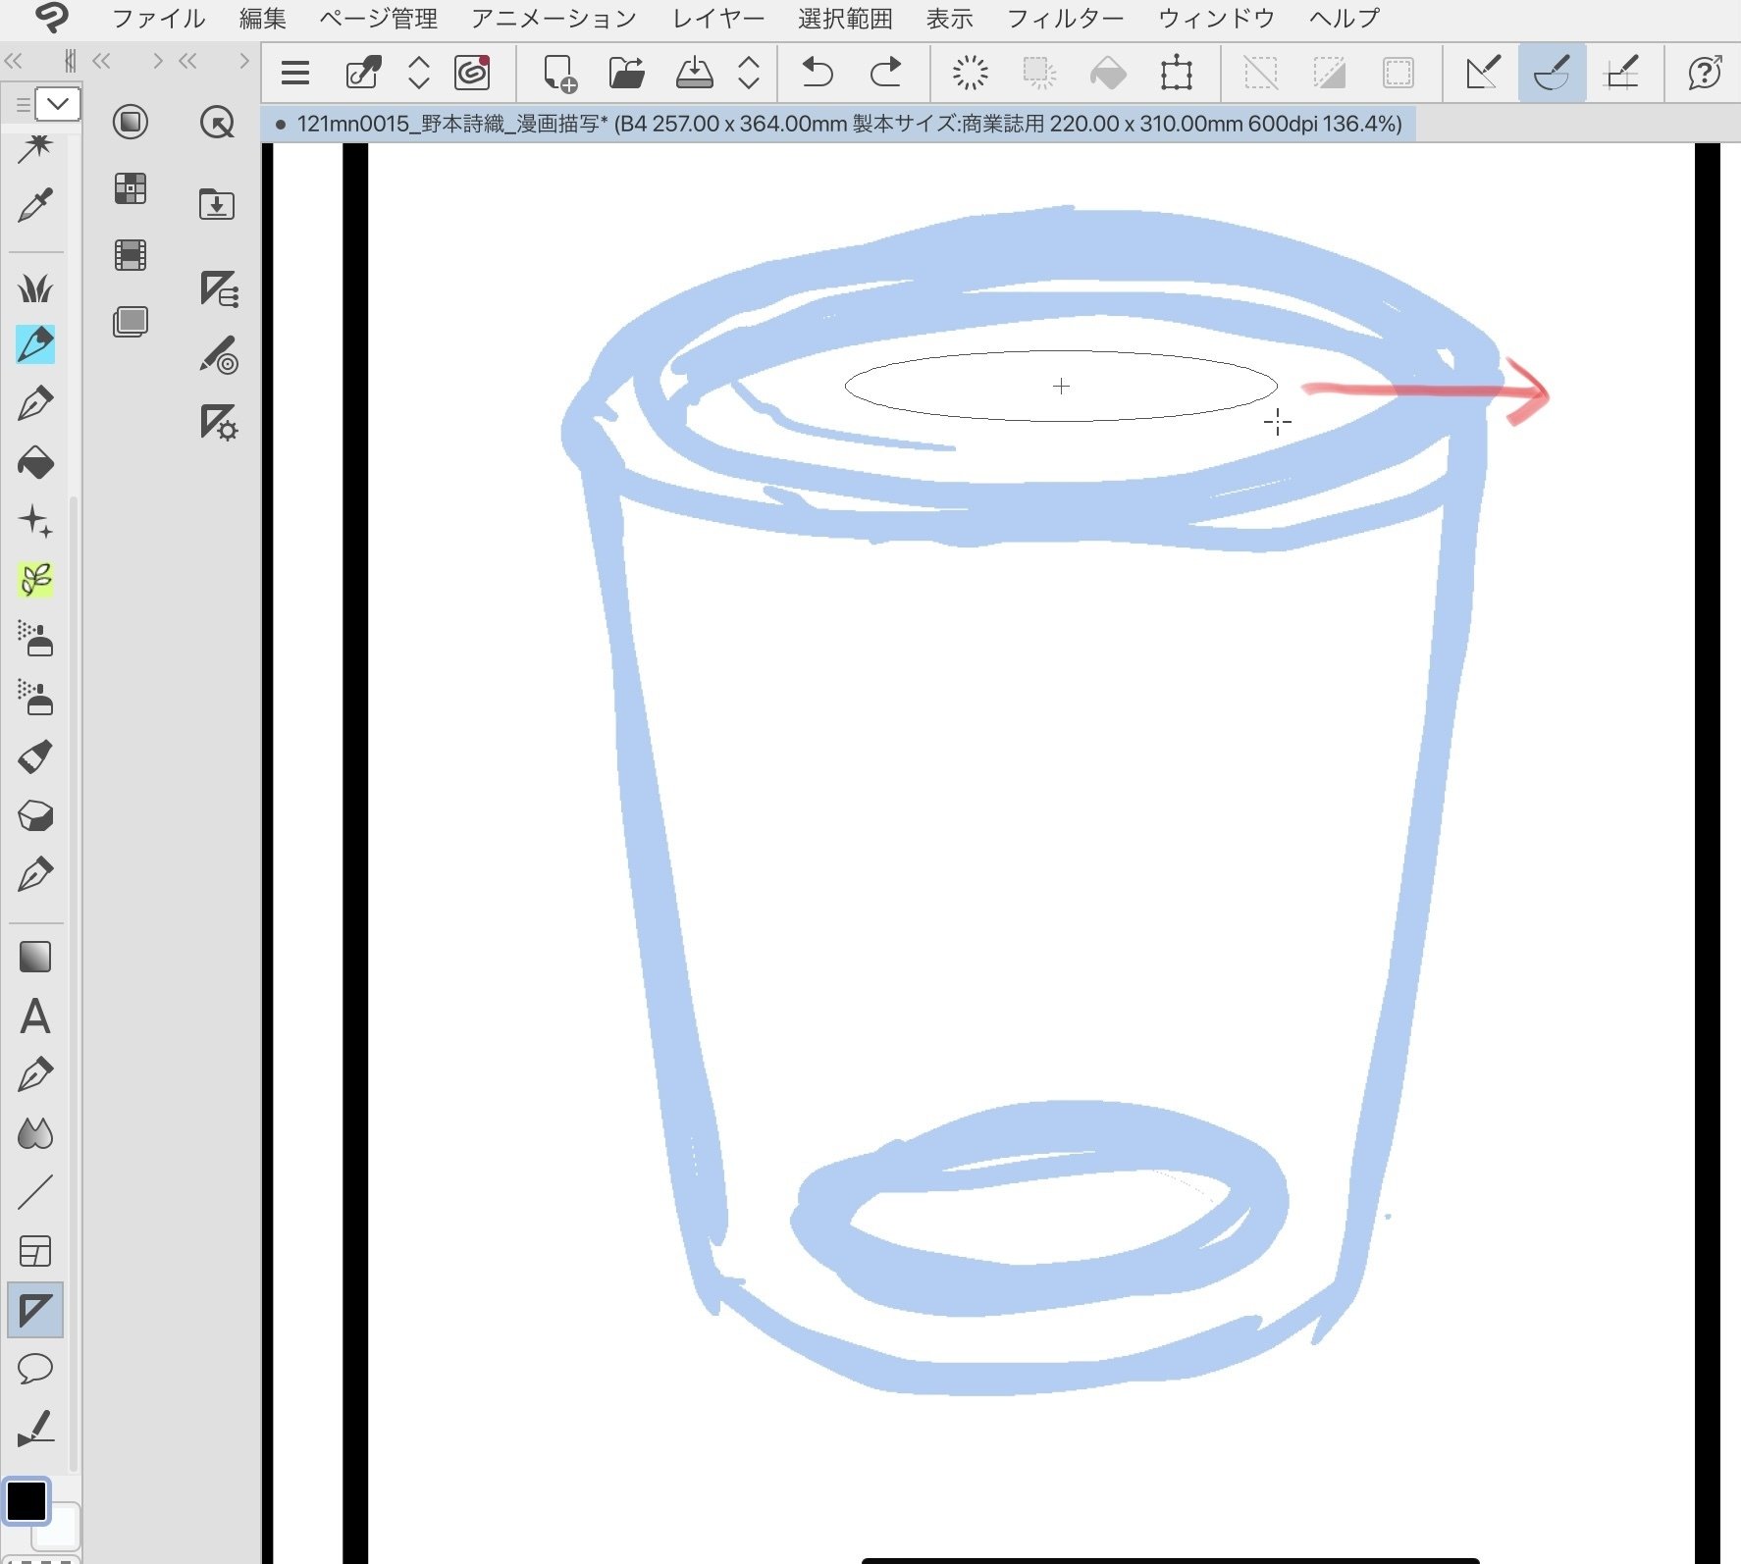Select the gradient tool

(35, 957)
